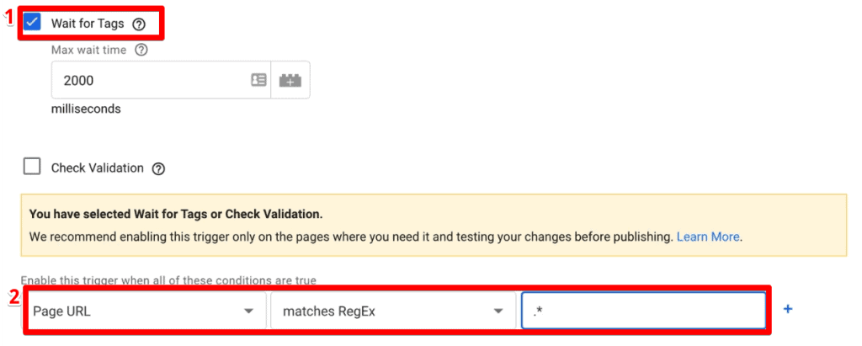Viewport: 862px width, 346px height.
Task: Click the lego block variable picker icon
Action: point(290,80)
